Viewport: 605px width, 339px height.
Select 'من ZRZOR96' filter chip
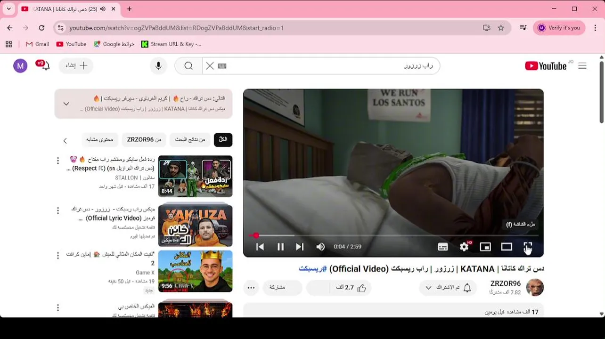[144, 139]
